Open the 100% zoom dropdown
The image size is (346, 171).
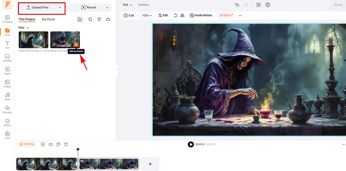click(147, 15)
